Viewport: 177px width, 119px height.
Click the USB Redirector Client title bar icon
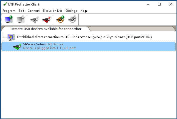(5, 4)
